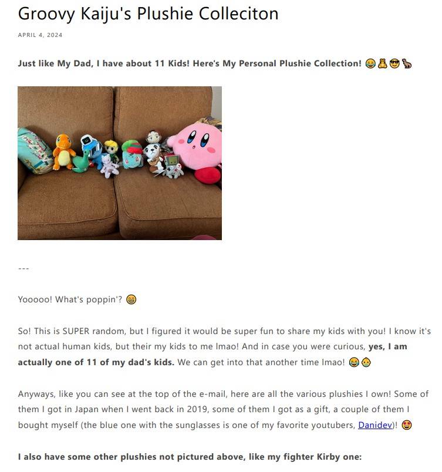Click the teddy bear emoji in heading
Screen dimensions: 442x472
[382, 63]
